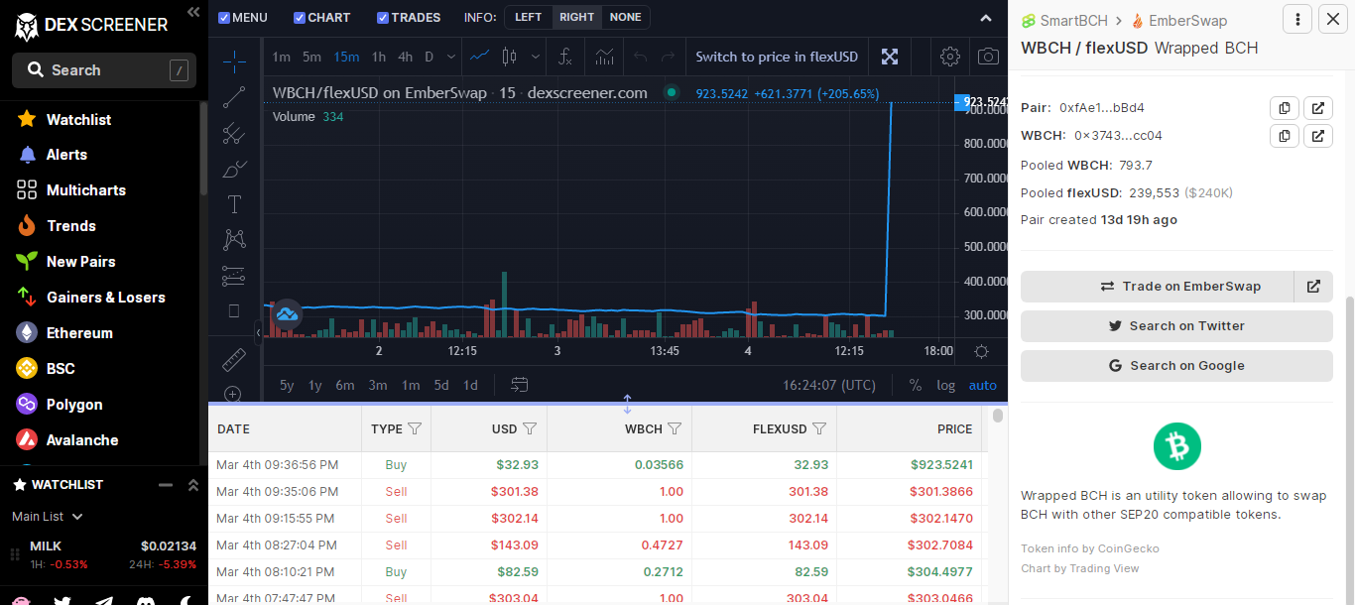This screenshot has height=605, width=1355.
Task: Select the forecasting position tool
Action: tap(234, 276)
